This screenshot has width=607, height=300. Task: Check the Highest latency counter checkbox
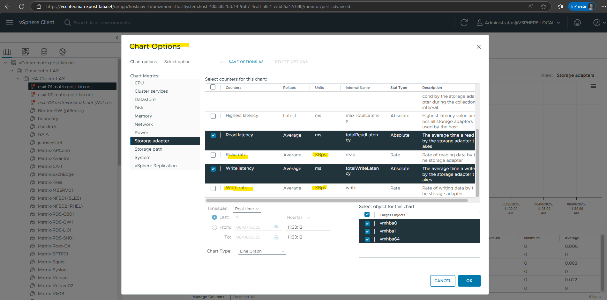point(213,116)
